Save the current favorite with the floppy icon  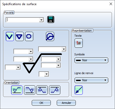(51, 19)
